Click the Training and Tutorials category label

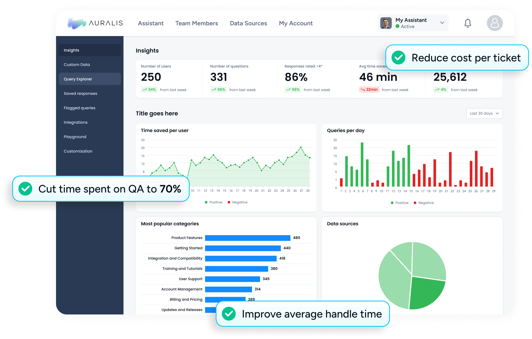[x=182, y=269]
